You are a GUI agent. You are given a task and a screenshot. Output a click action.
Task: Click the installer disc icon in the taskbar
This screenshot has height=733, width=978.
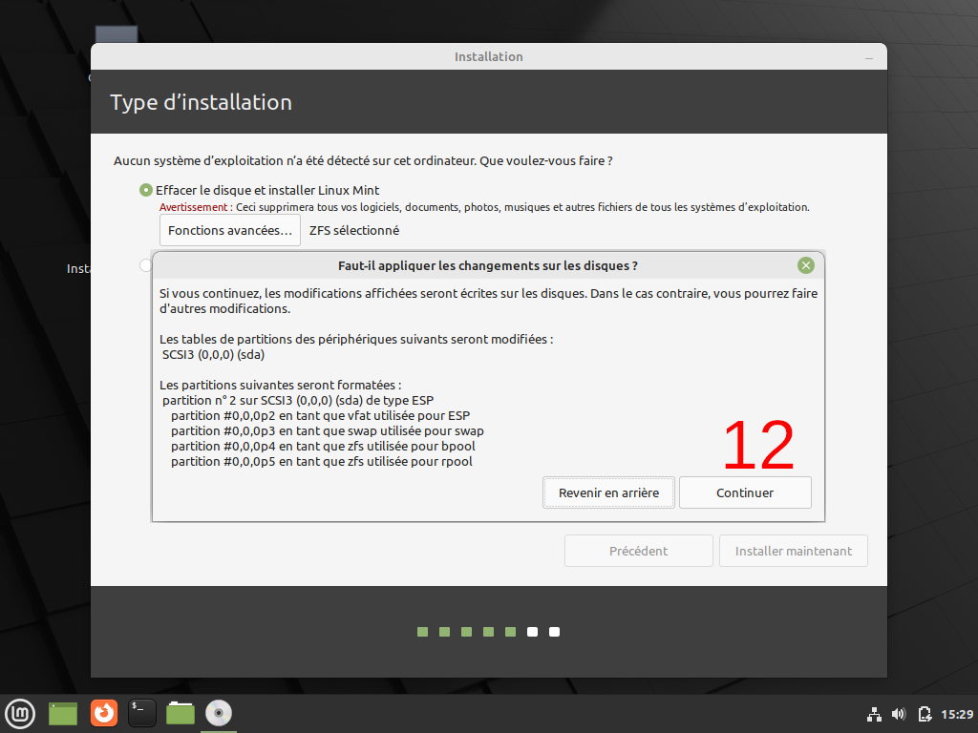click(218, 713)
